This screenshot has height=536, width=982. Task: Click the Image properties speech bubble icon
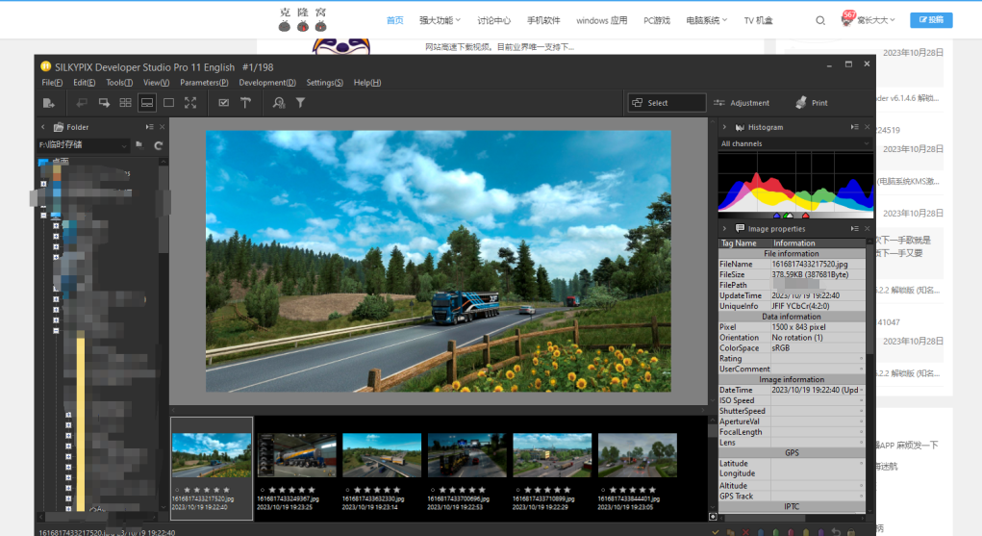(x=740, y=228)
